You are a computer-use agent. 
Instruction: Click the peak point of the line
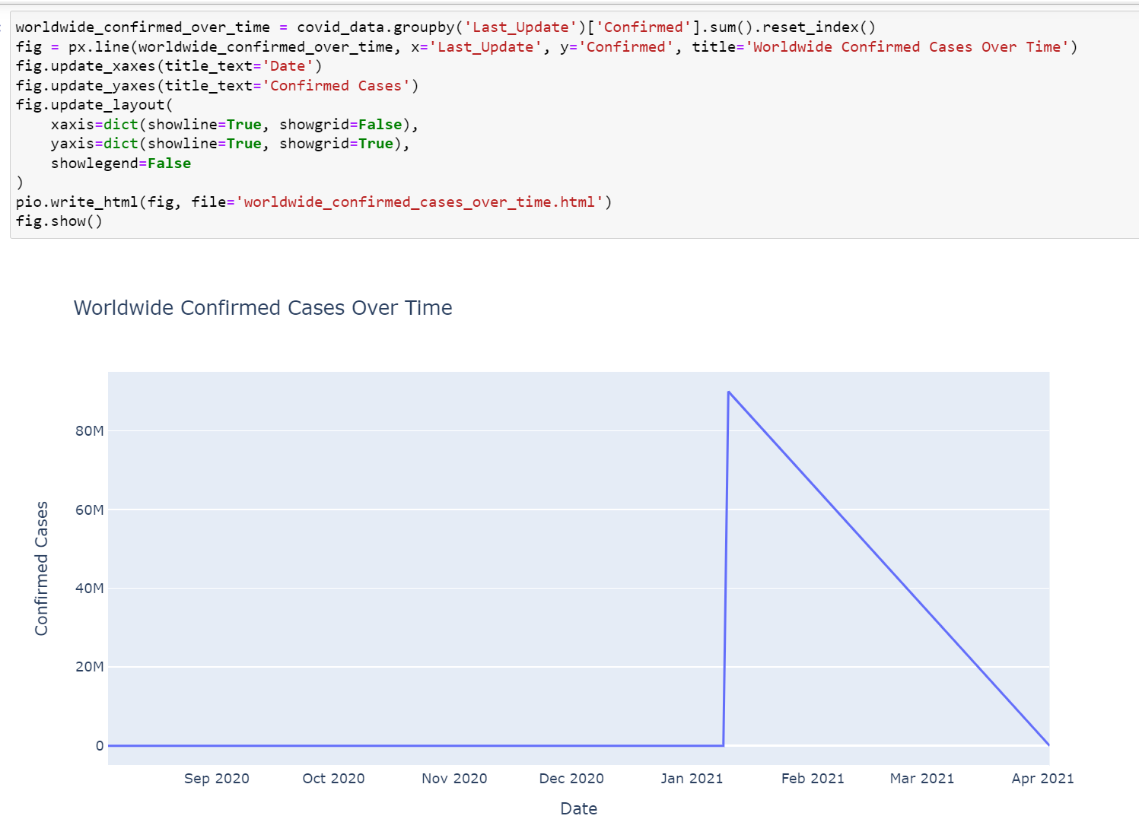[x=728, y=392]
